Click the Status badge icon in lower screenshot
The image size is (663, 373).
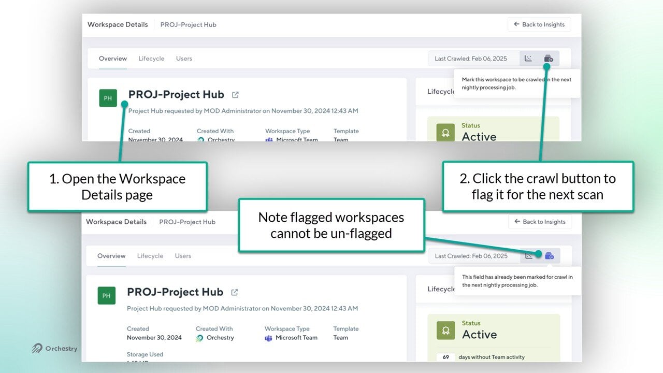pyautogui.click(x=445, y=331)
